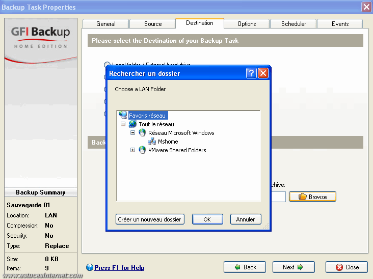
Task: Click the archive path input field
Action: [279, 197]
